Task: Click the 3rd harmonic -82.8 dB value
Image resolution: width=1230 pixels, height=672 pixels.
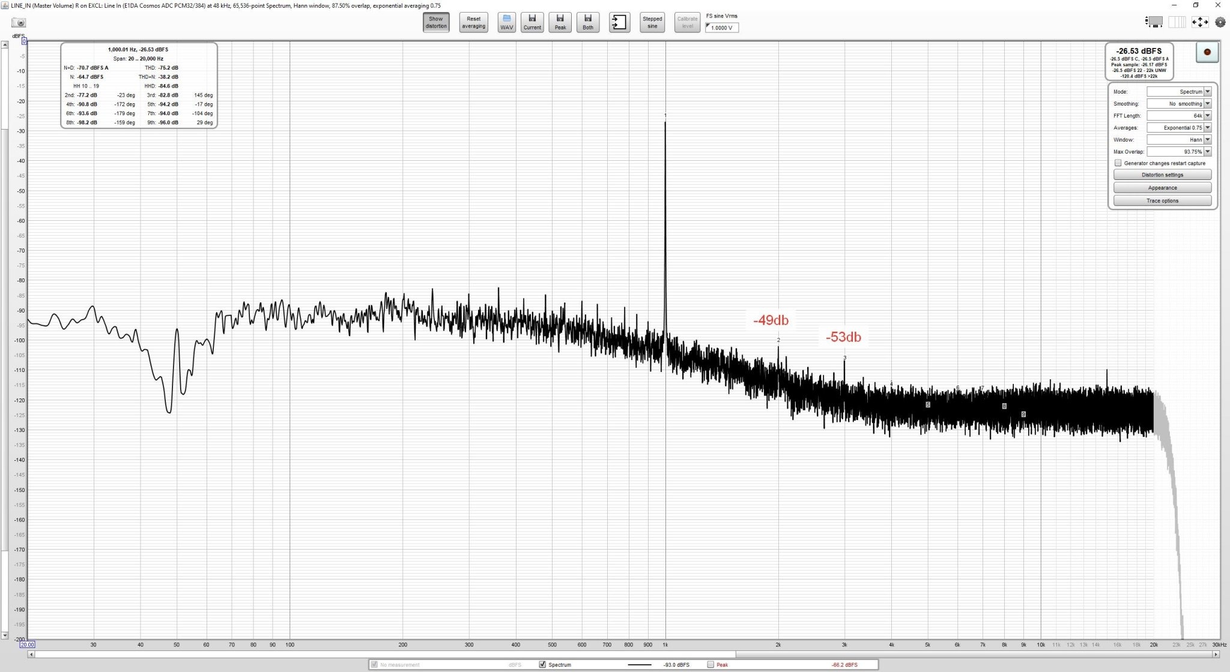Action: 168,95
